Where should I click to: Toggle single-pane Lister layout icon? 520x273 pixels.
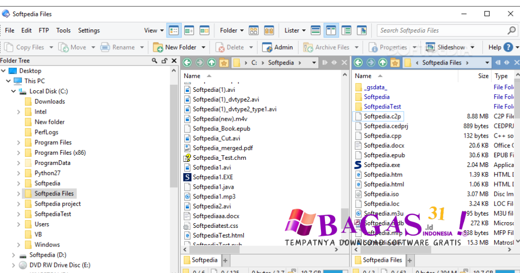tap(315, 30)
